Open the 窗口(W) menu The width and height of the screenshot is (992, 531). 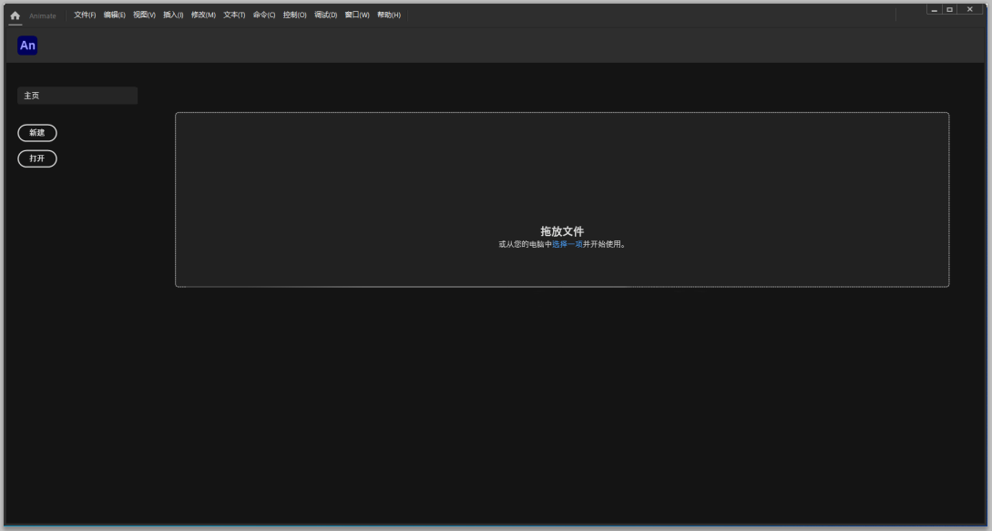point(357,15)
